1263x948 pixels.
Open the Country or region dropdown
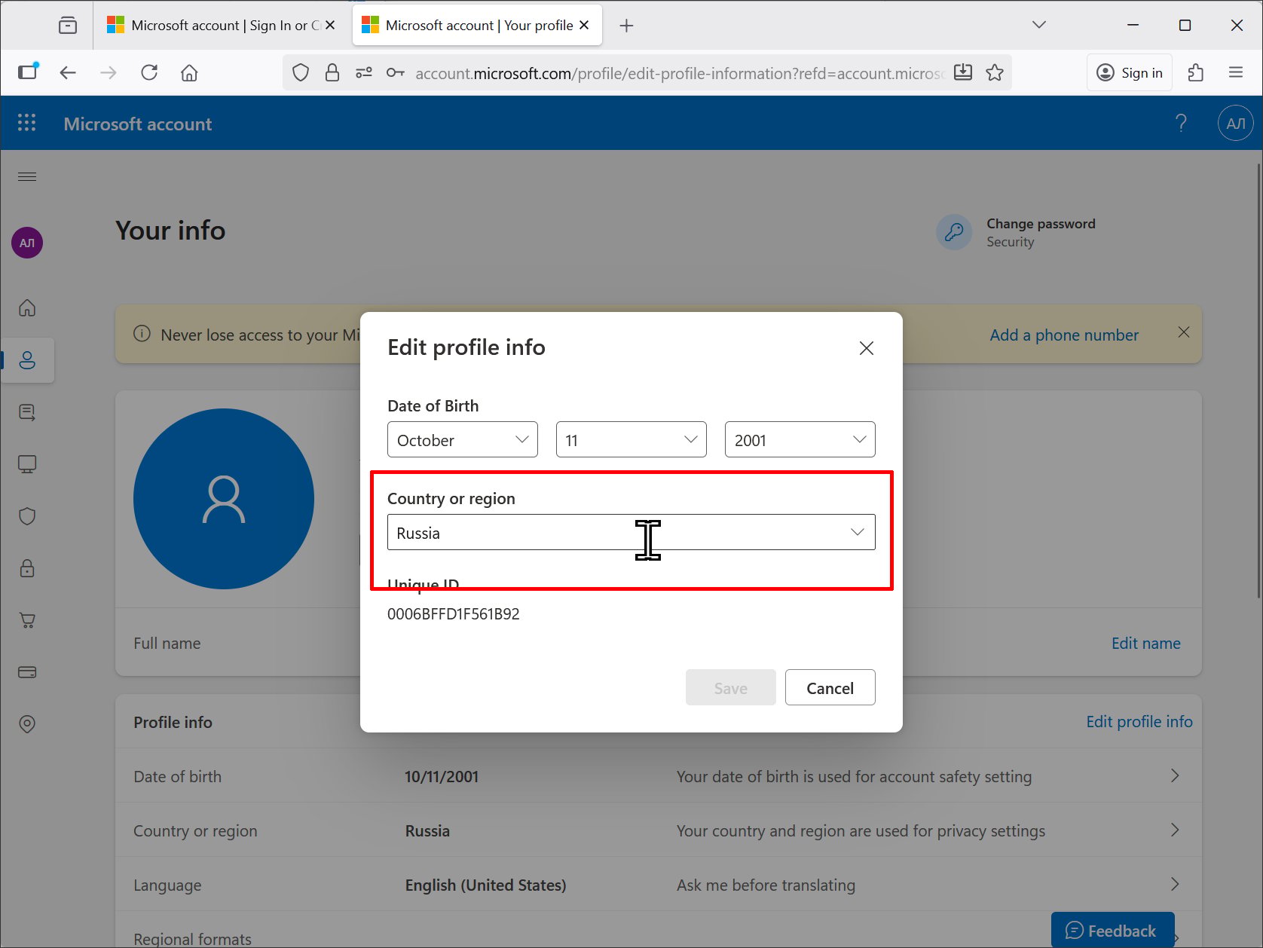tap(631, 532)
